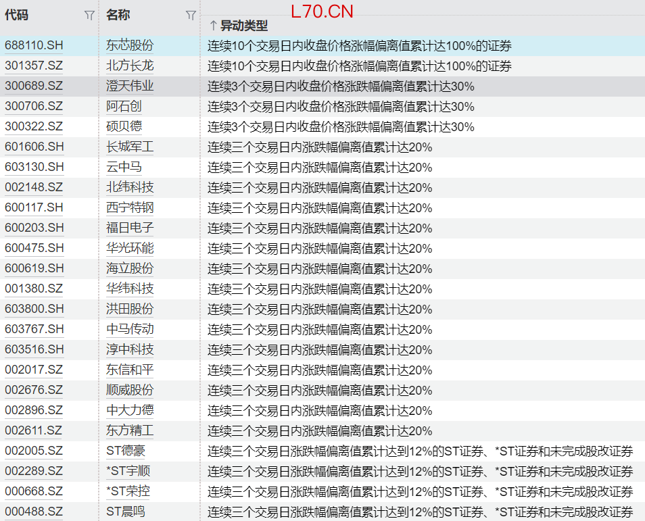
Task: Open the filter icon in 代码 column header
Action: coord(89,16)
